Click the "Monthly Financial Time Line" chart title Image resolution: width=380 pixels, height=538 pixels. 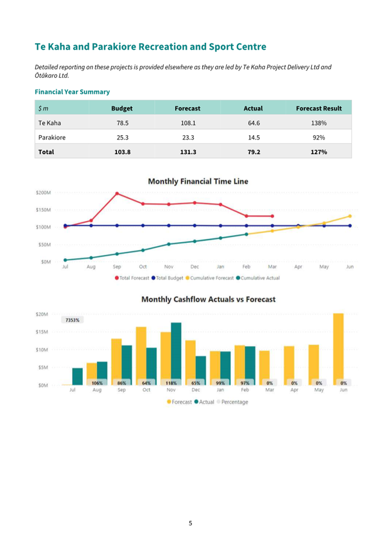tap(198, 181)
